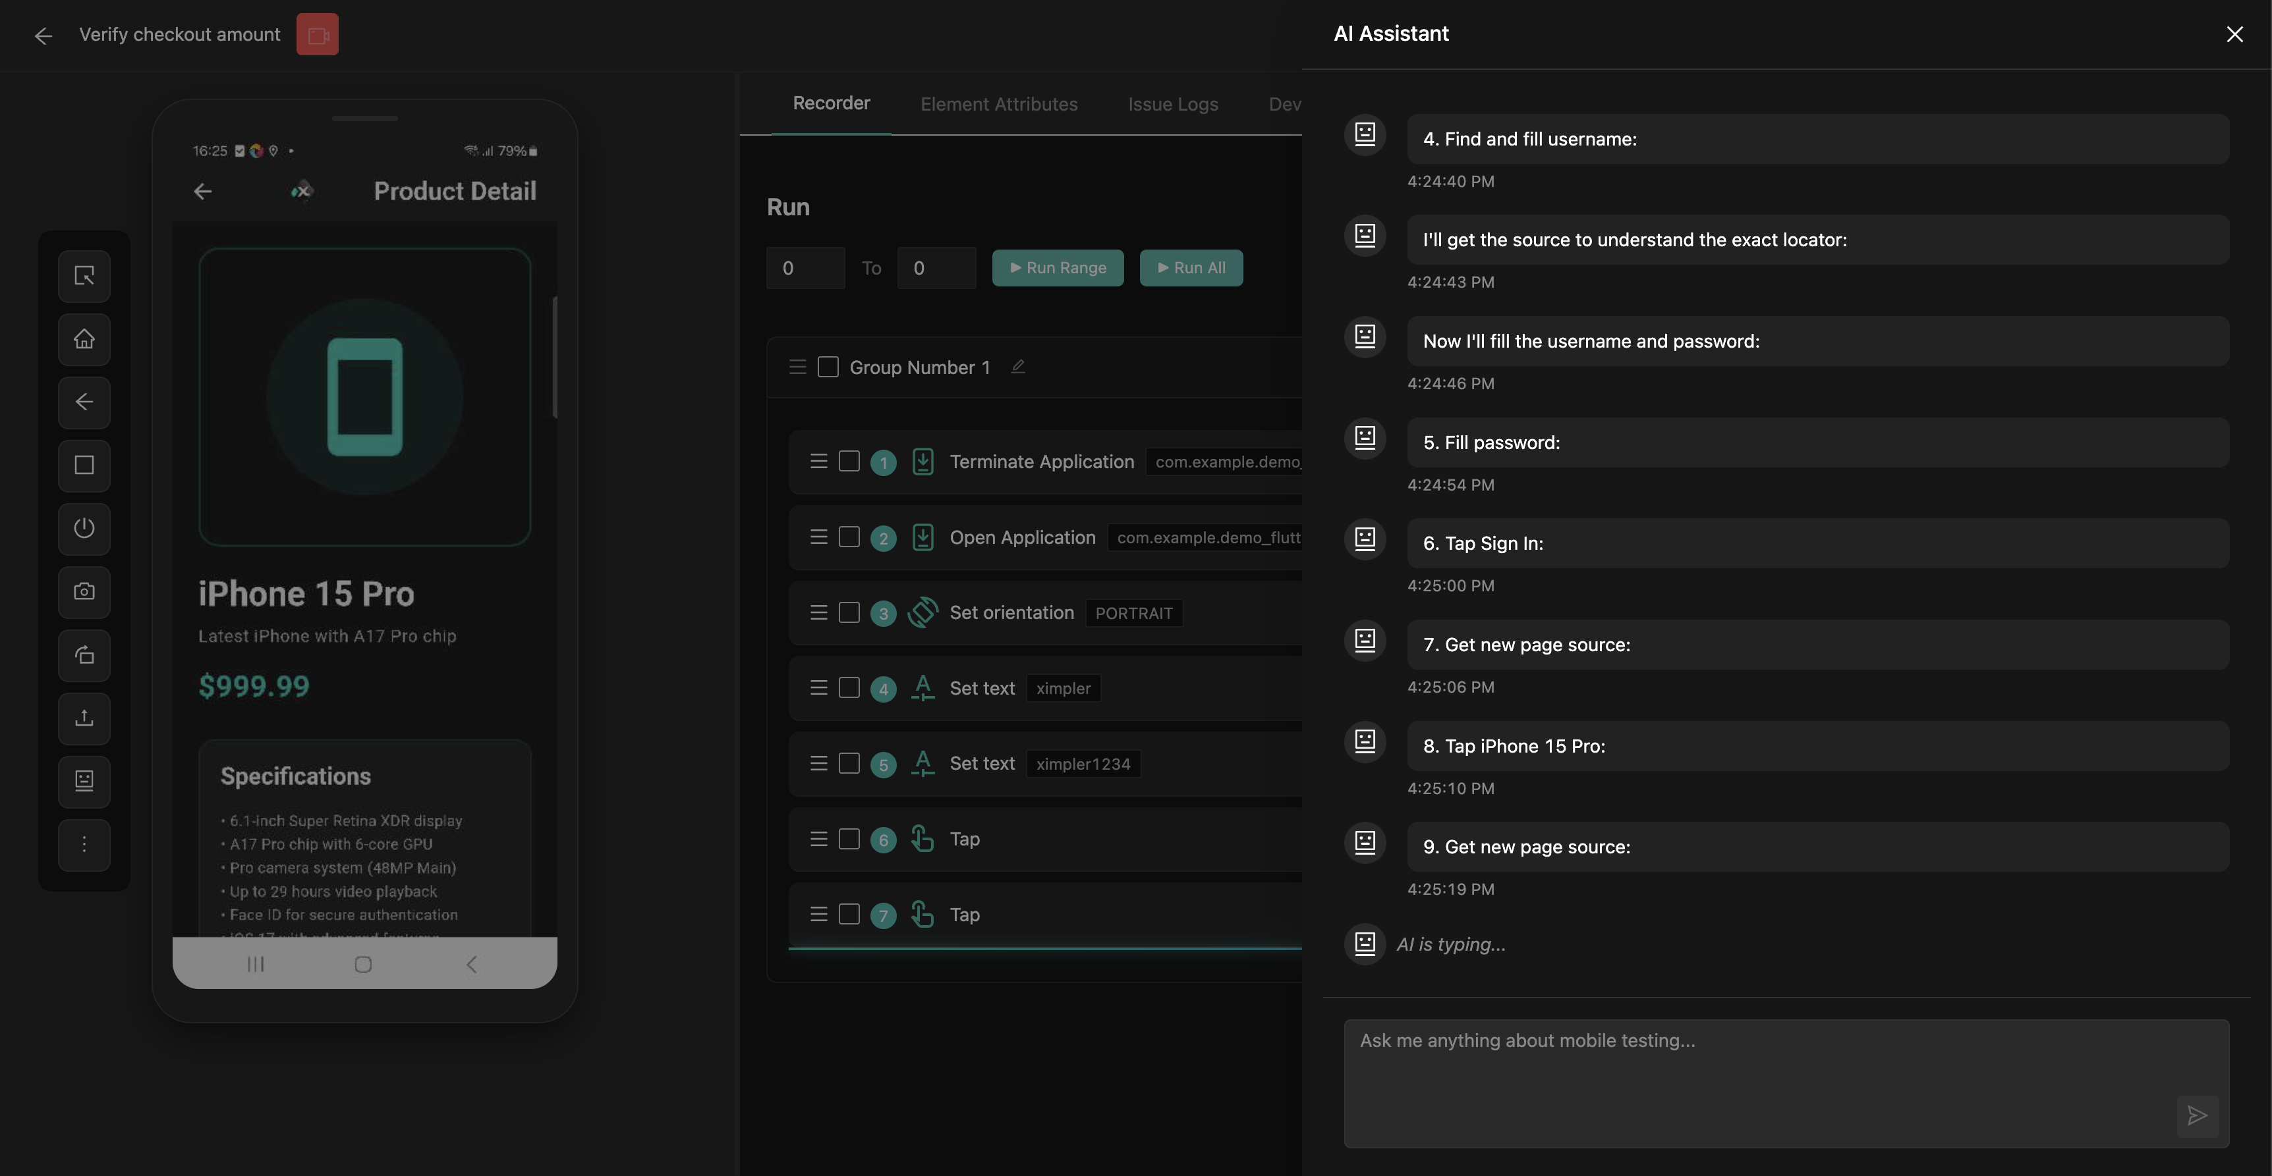Click the rotate device icon
The width and height of the screenshot is (2272, 1176).
point(84,655)
